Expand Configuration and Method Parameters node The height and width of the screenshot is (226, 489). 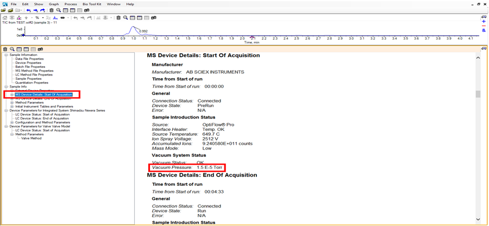[11, 122]
